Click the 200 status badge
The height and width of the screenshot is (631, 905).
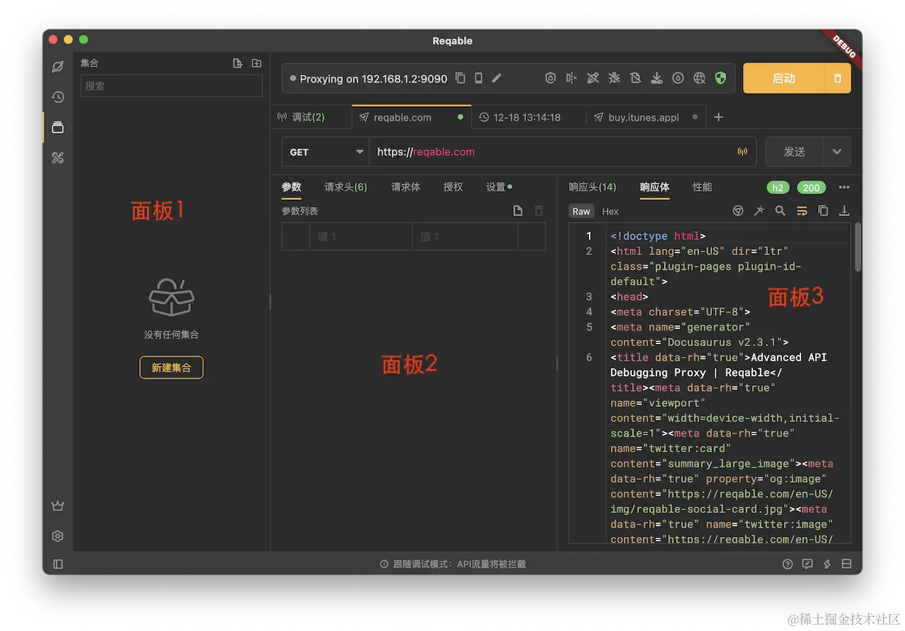(x=811, y=187)
